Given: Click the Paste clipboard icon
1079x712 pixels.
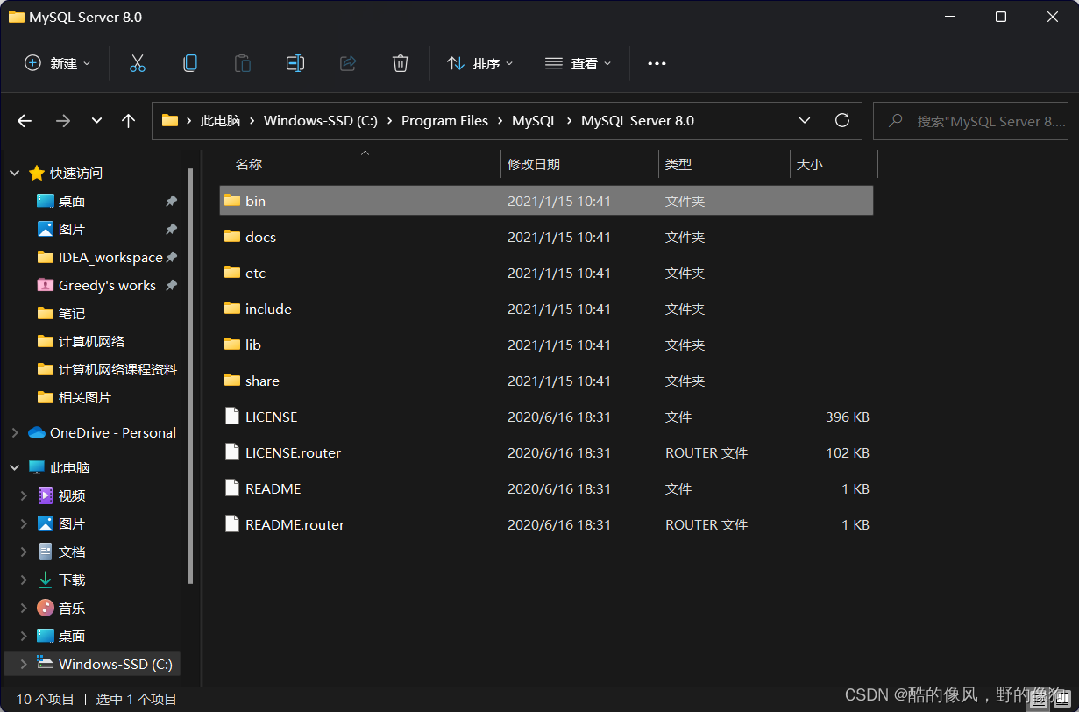Looking at the screenshot, I should click(242, 63).
